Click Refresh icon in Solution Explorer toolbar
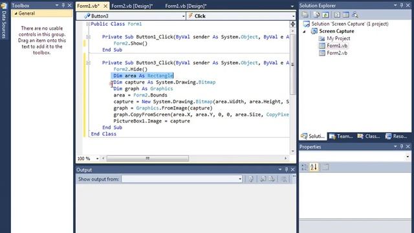 click(325, 15)
